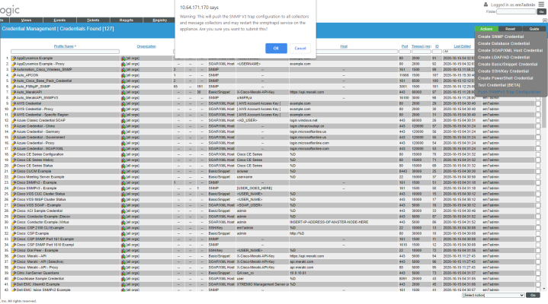548x304 pixels.
Task: Open the Select Action dropdown at the bottom
Action: [x=493, y=296]
